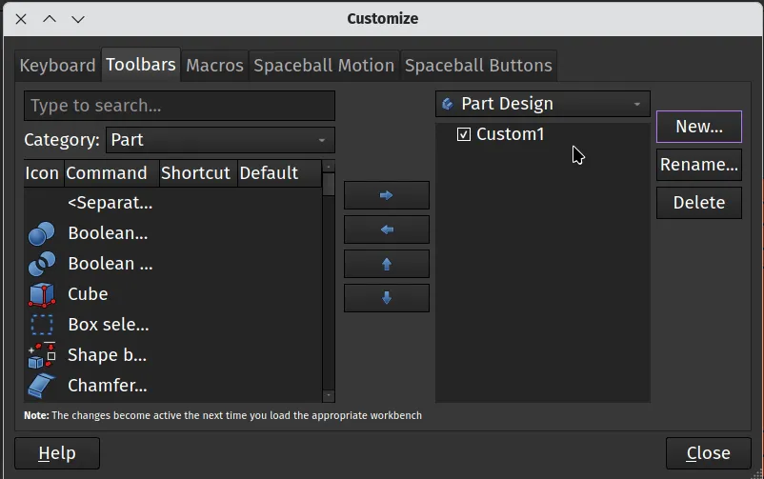Click the Cube icon in command list

click(x=41, y=294)
